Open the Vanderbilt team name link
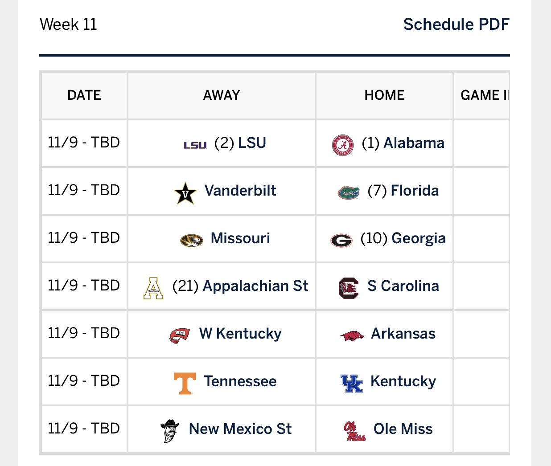The image size is (551, 466). click(x=240, y=191)
